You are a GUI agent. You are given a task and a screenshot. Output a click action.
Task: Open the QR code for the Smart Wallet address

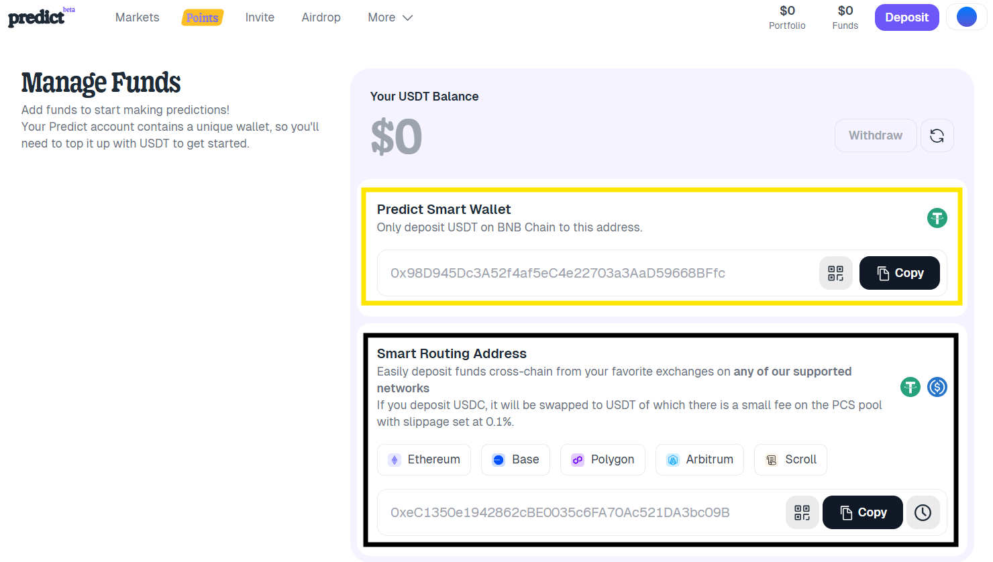pyautogui.click(x=835, y=273)
